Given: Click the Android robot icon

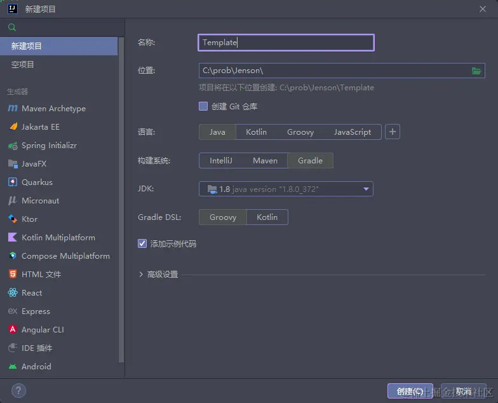Looking at the screenshot, I should point(13,366).
